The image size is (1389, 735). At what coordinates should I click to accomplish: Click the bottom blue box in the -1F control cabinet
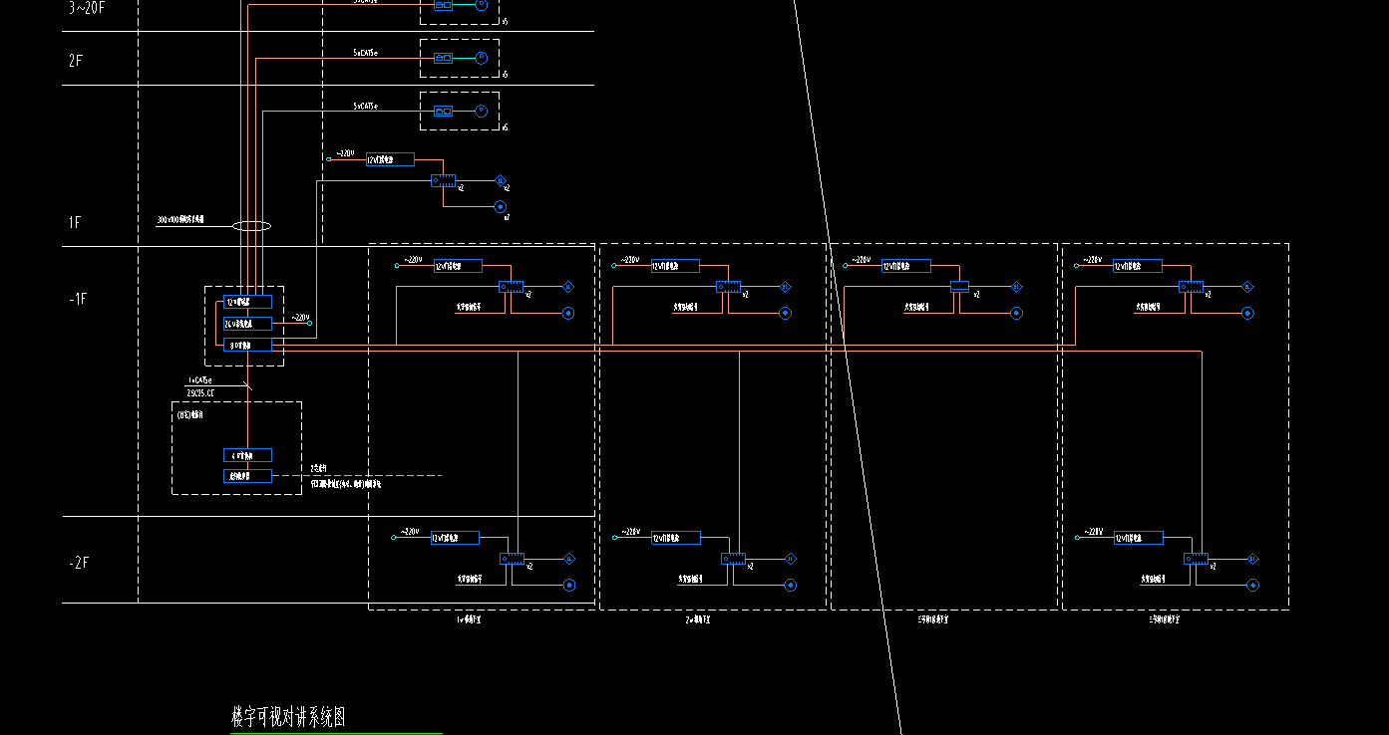click(x=247, y=346)
